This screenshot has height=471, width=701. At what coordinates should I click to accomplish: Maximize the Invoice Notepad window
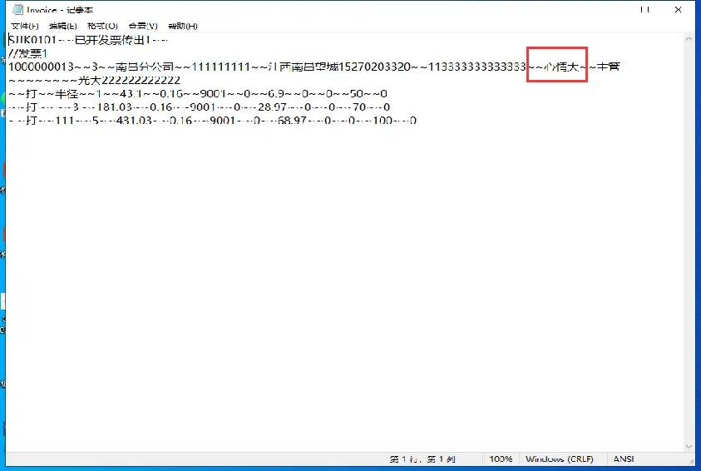coord(644,9)
